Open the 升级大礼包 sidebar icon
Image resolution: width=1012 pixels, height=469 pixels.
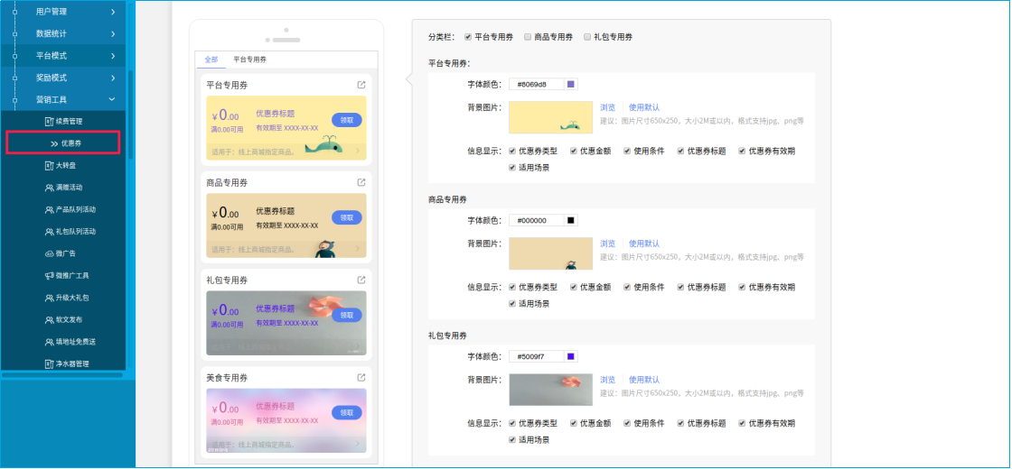49,298
